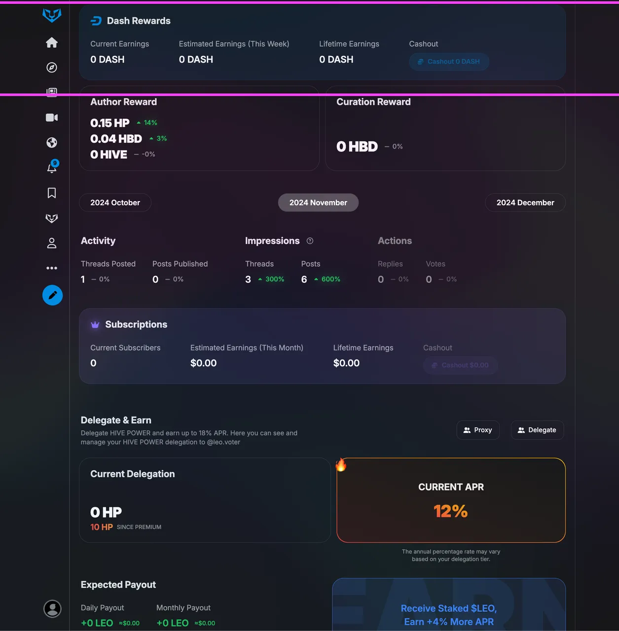Screen dimensions: 619x631
Task: Click the Cashout 0 DASH button
Action: click(449, 62)
